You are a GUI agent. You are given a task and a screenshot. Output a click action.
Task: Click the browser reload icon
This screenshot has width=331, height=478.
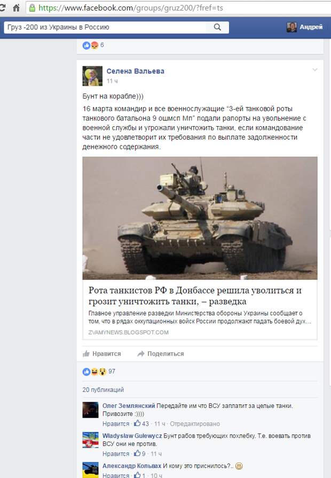pyautogui.click(x=3, y=7)
